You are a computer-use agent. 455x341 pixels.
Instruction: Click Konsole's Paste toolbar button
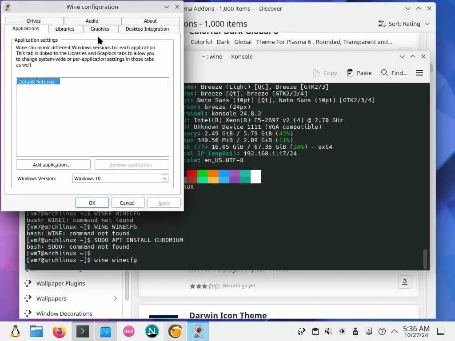(x=359, y=73)
